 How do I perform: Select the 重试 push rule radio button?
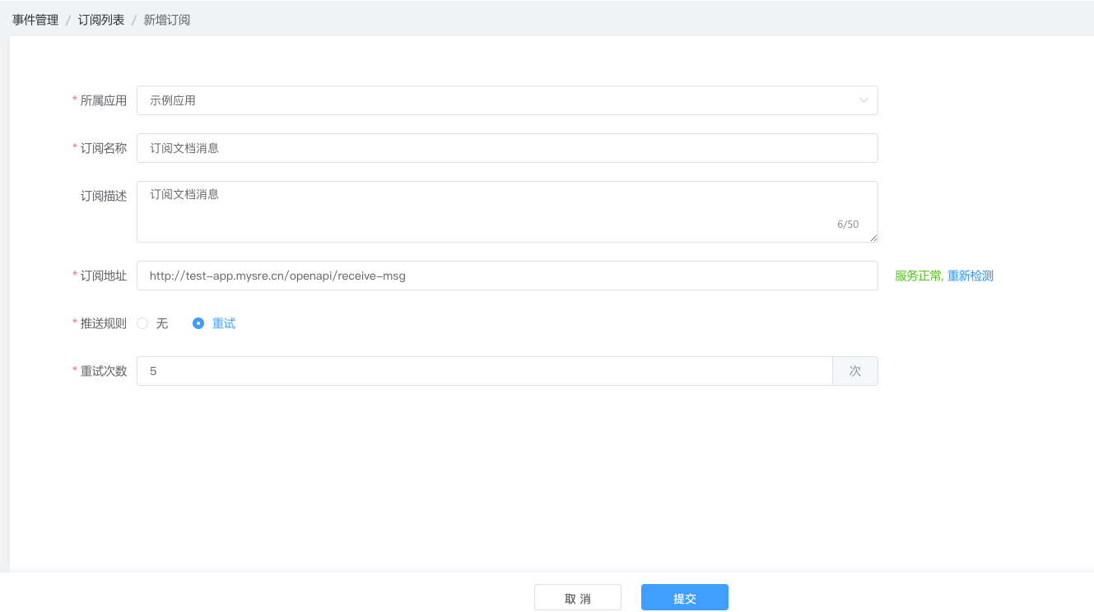click(198, 323)
